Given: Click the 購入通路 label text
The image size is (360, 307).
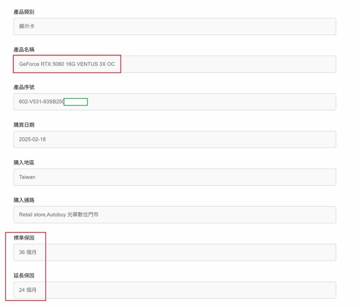Looking at the screenshot, I should 24,200.
